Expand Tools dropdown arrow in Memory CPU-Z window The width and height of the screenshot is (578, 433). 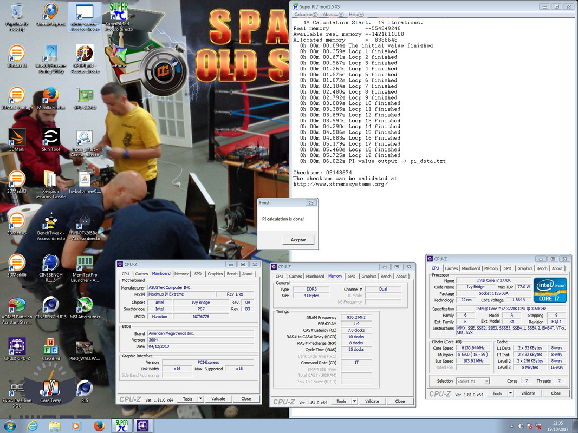click(355, 401)
